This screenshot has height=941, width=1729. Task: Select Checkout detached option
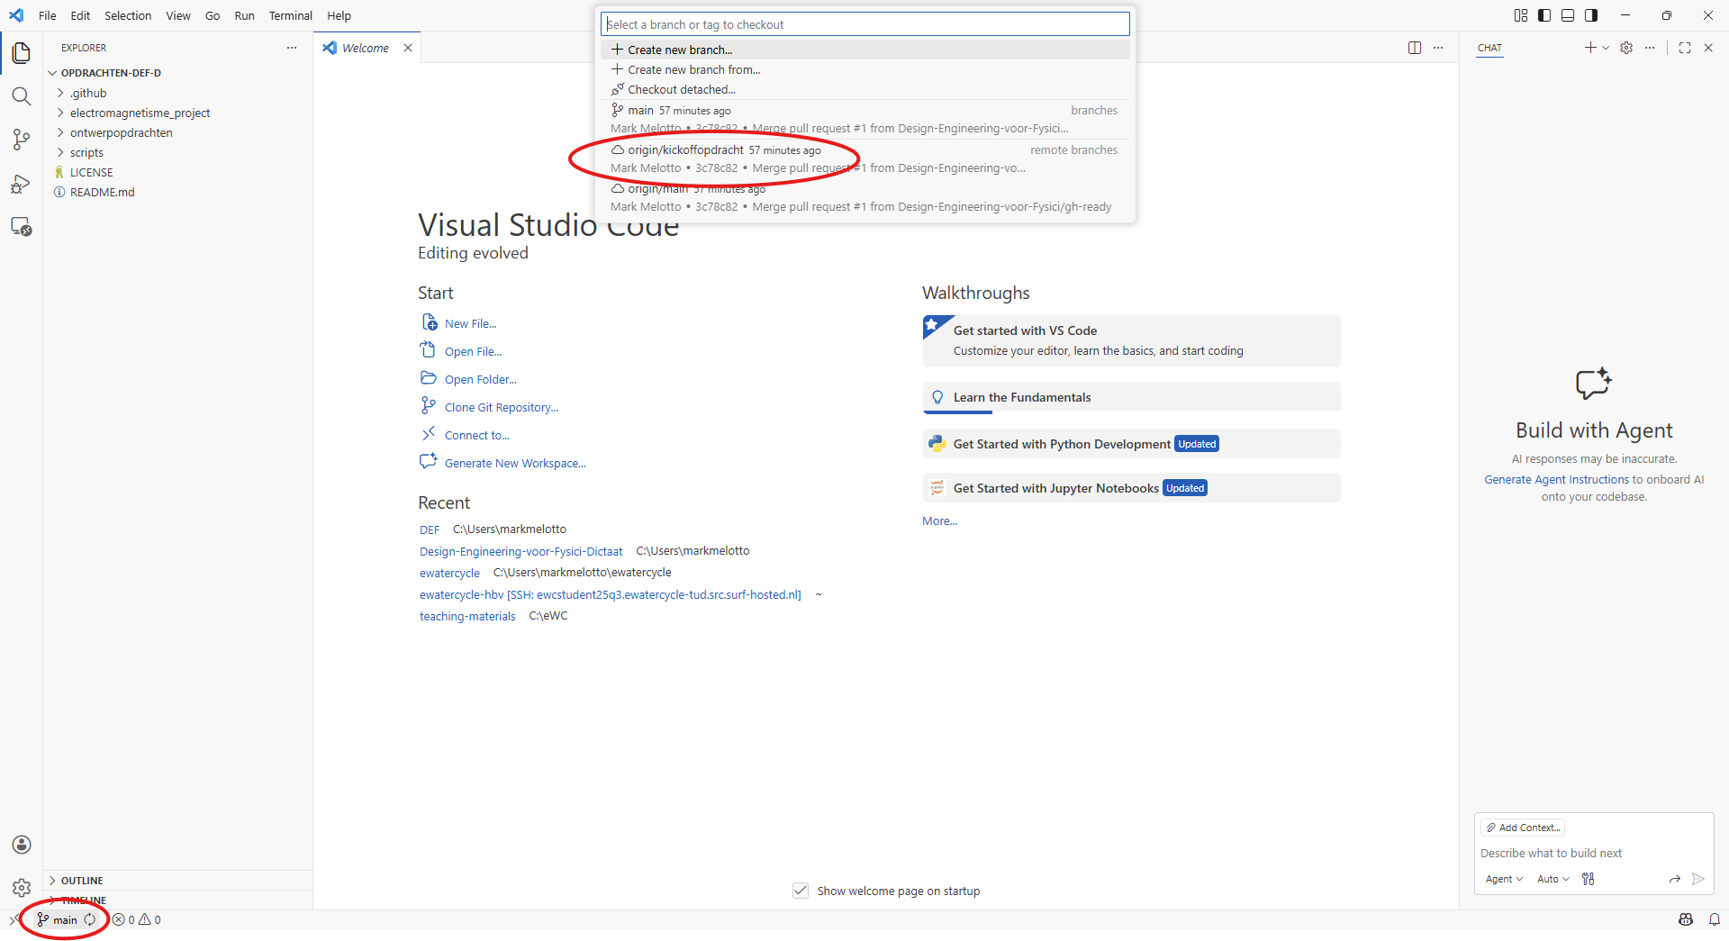pos(865,89)
